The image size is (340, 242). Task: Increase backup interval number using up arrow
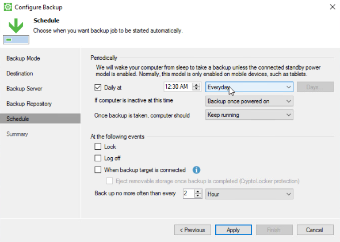pos(198,192)
